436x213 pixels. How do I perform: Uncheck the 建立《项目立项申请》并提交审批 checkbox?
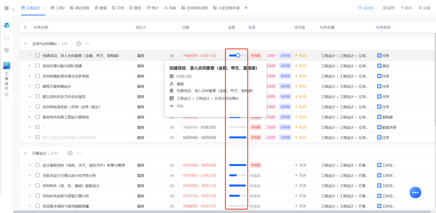[38, 138]
